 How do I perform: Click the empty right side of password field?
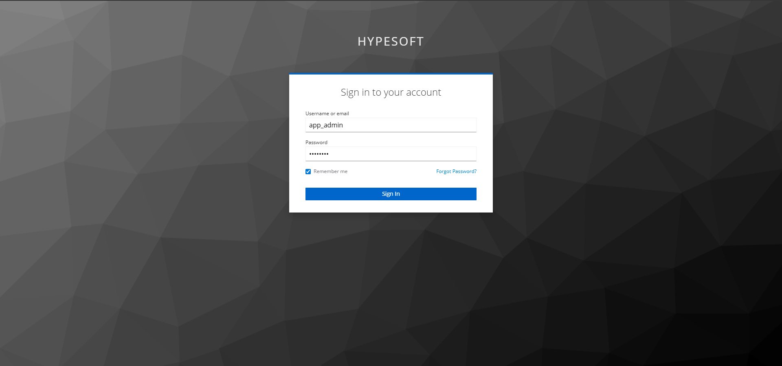click(x=428, y=154)
